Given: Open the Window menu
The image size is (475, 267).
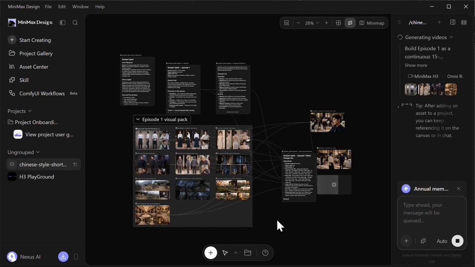Looking at the screenshot, I should 80,7.
